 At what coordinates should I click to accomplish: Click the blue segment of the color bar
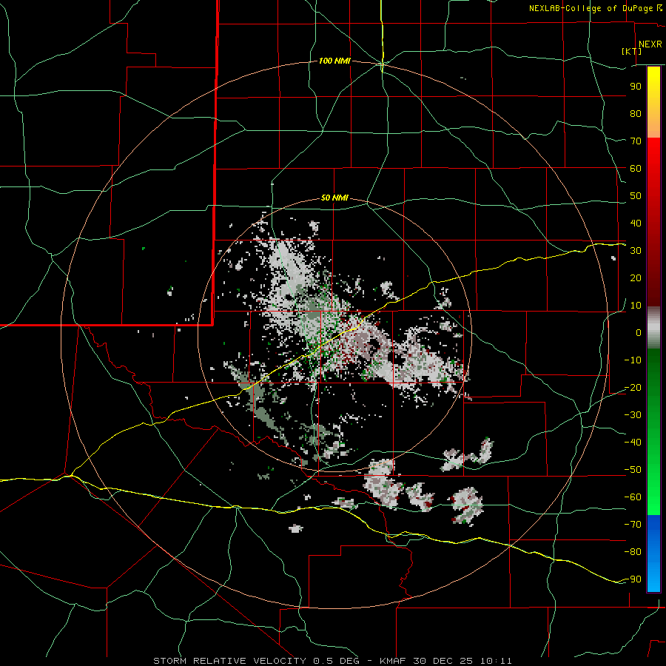[653, 554]
